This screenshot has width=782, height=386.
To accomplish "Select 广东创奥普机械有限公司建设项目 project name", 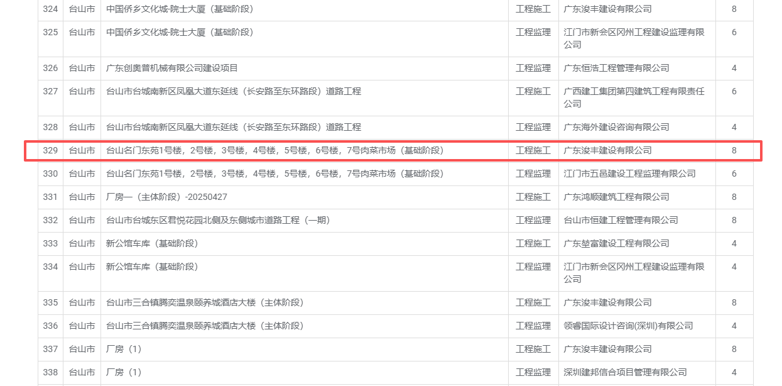I will [x=172, y=68].
